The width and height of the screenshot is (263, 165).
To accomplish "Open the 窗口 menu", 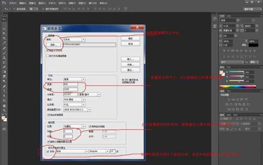I will [x=92, y=3].
